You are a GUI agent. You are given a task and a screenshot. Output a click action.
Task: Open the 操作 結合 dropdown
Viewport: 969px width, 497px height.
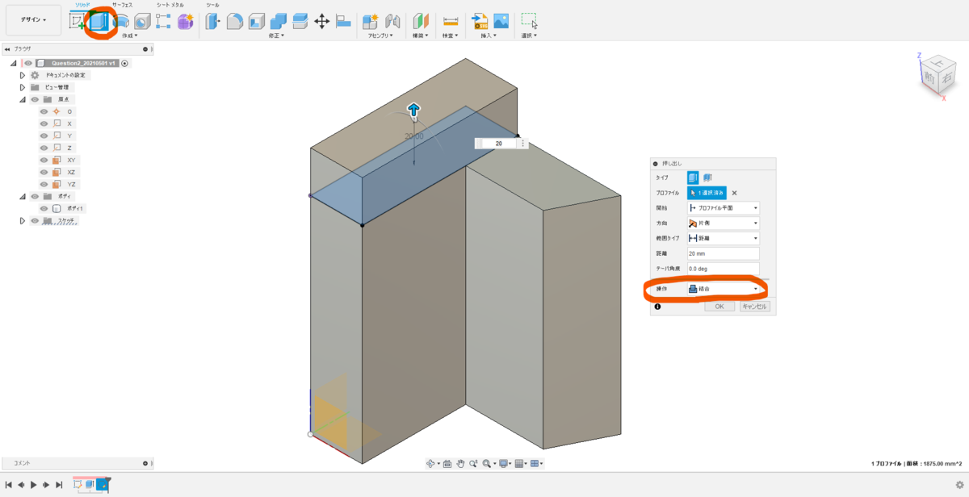[x=724, y=289]
